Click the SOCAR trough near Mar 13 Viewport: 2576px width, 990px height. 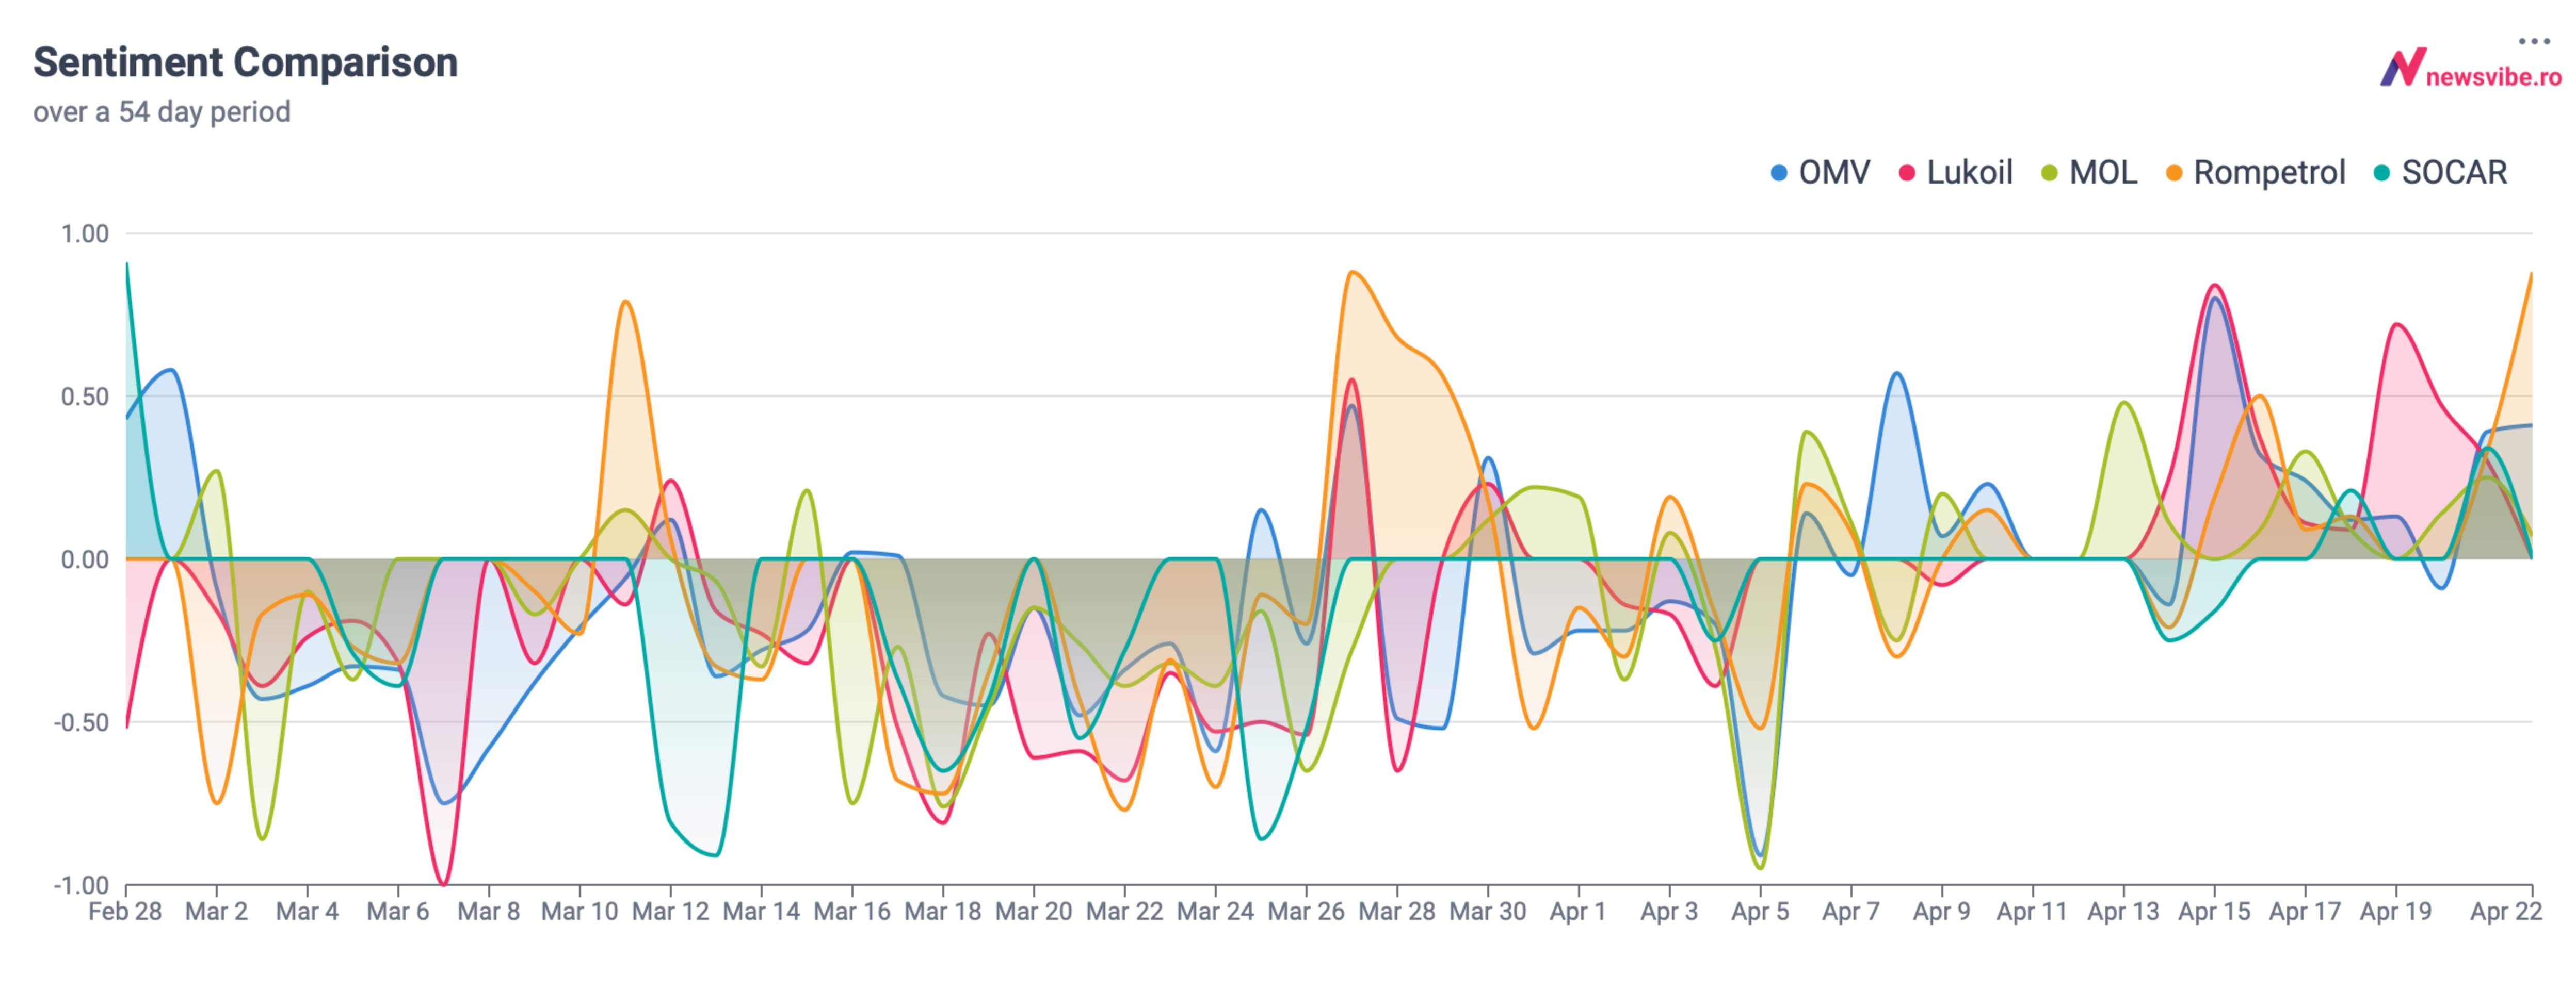715,855
